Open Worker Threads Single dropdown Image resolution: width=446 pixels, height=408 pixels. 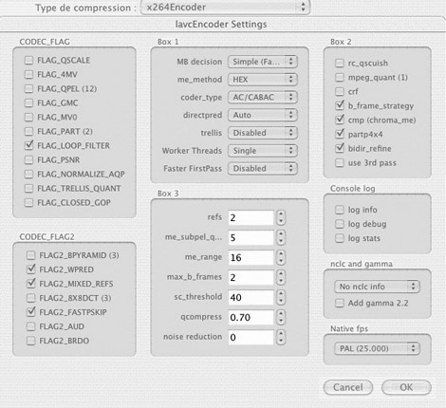coord(263,151)
